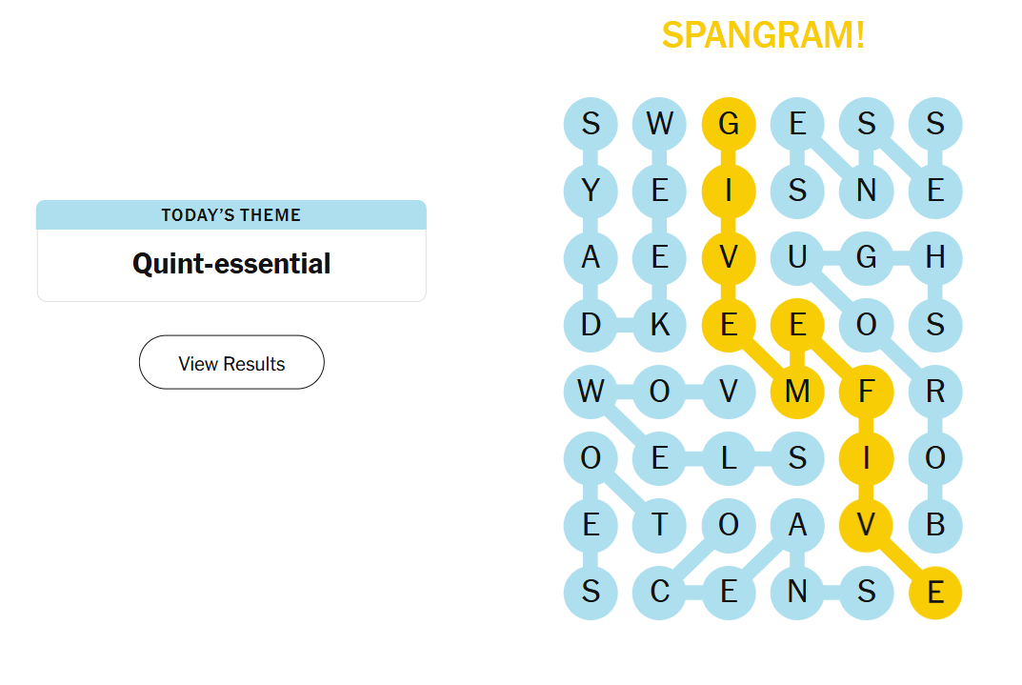Tap the blue G letter tile

(x=866, y=258)
